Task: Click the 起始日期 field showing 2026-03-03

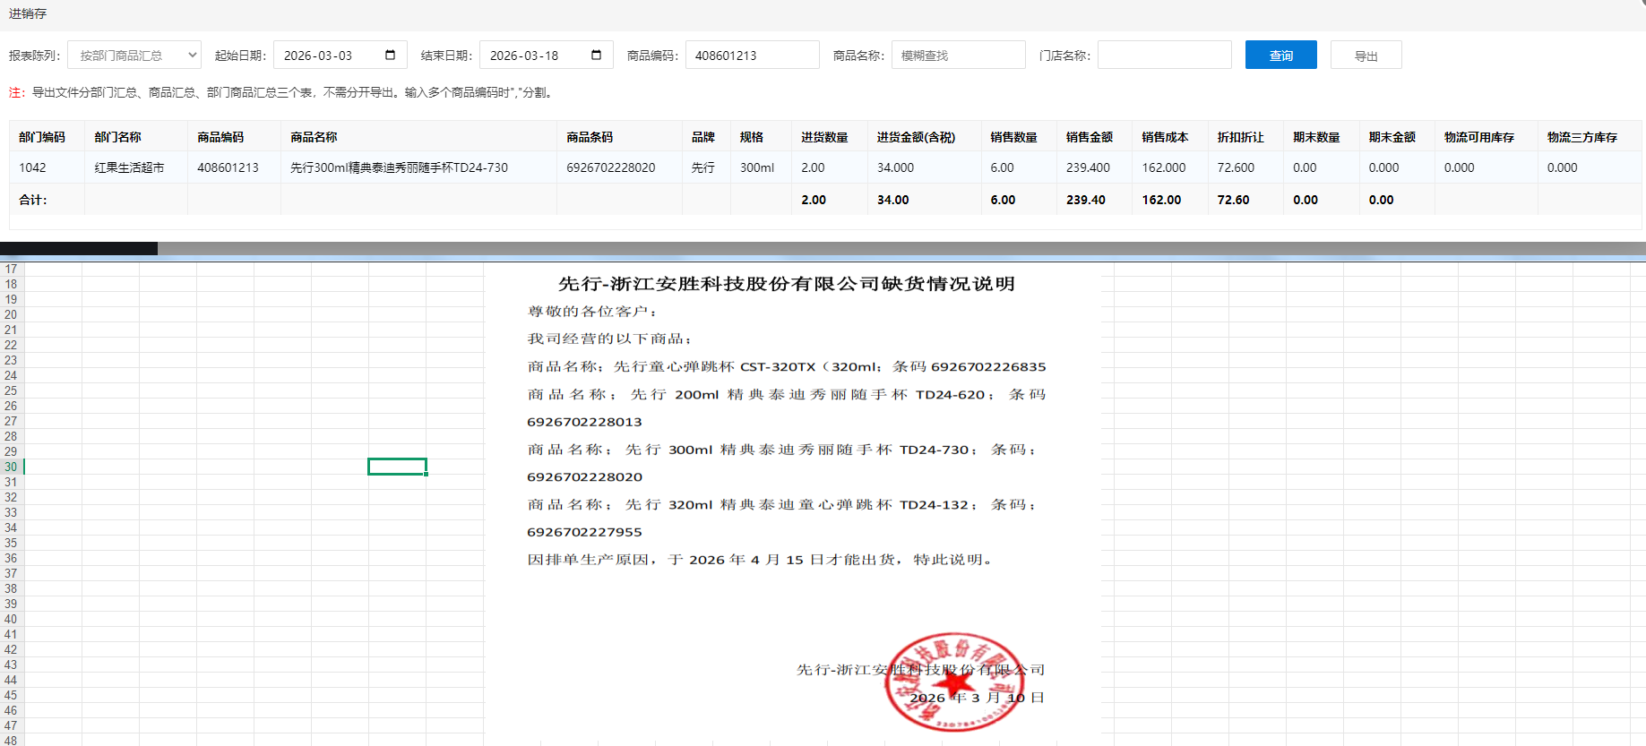Action: (x=327, y=55)
